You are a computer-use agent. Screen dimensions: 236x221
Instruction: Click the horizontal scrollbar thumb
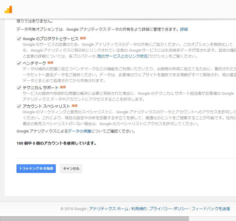[94, 219]
